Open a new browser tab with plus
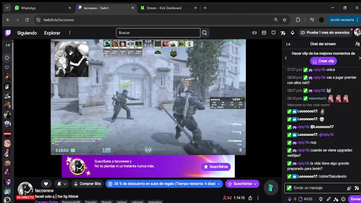The height and width of the screenshot is (203, 361). [205, 8]
